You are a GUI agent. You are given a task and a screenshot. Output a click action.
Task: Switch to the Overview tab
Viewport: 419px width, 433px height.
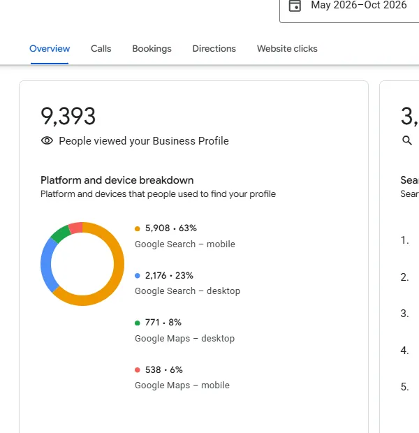50,49
